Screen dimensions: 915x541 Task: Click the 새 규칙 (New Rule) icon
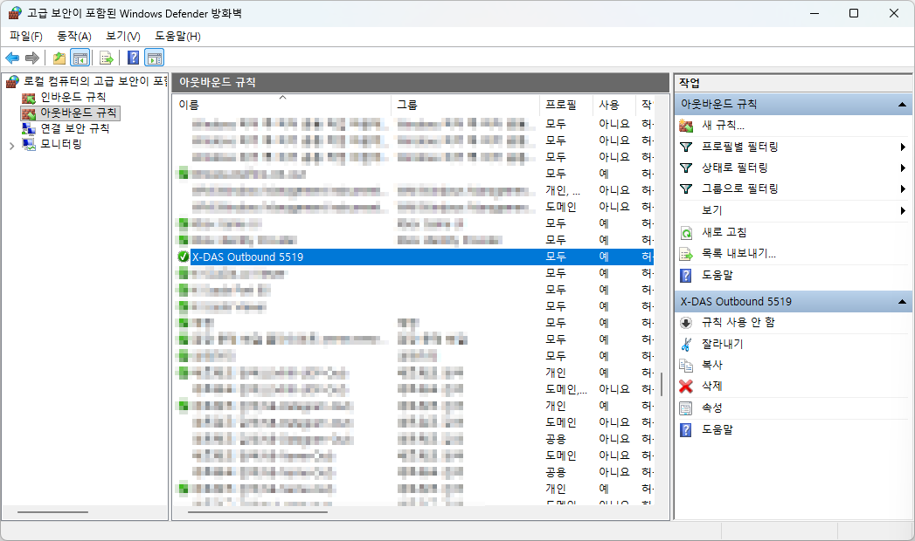(x=686, y=126)
